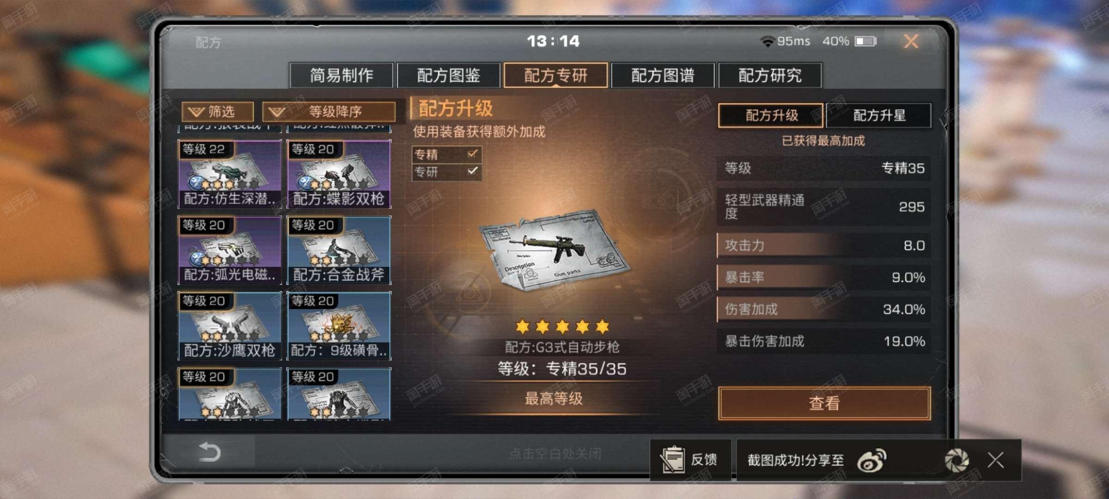Select the 配方升级 toggle tab
This screenshot has height=499, width=1109.
(771, 115)
